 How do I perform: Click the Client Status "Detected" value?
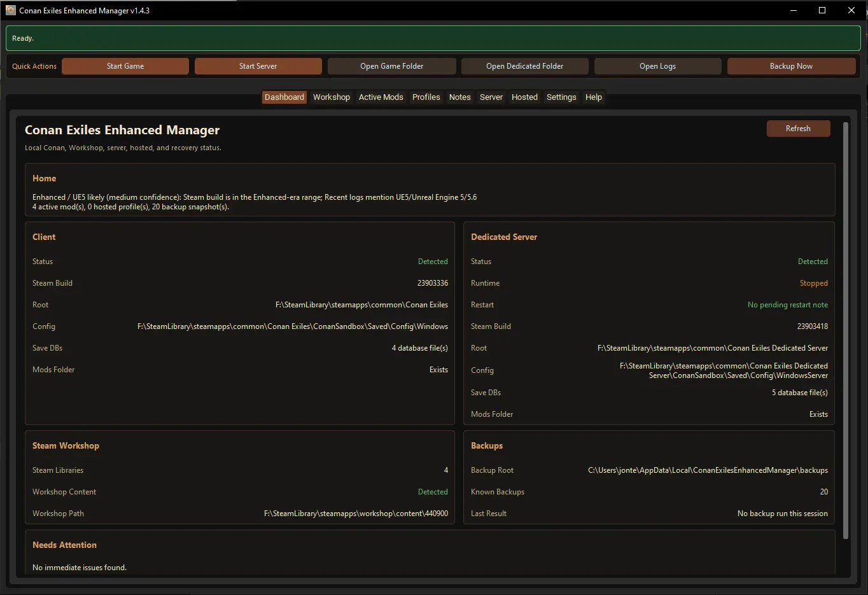(x=433, y=262)
